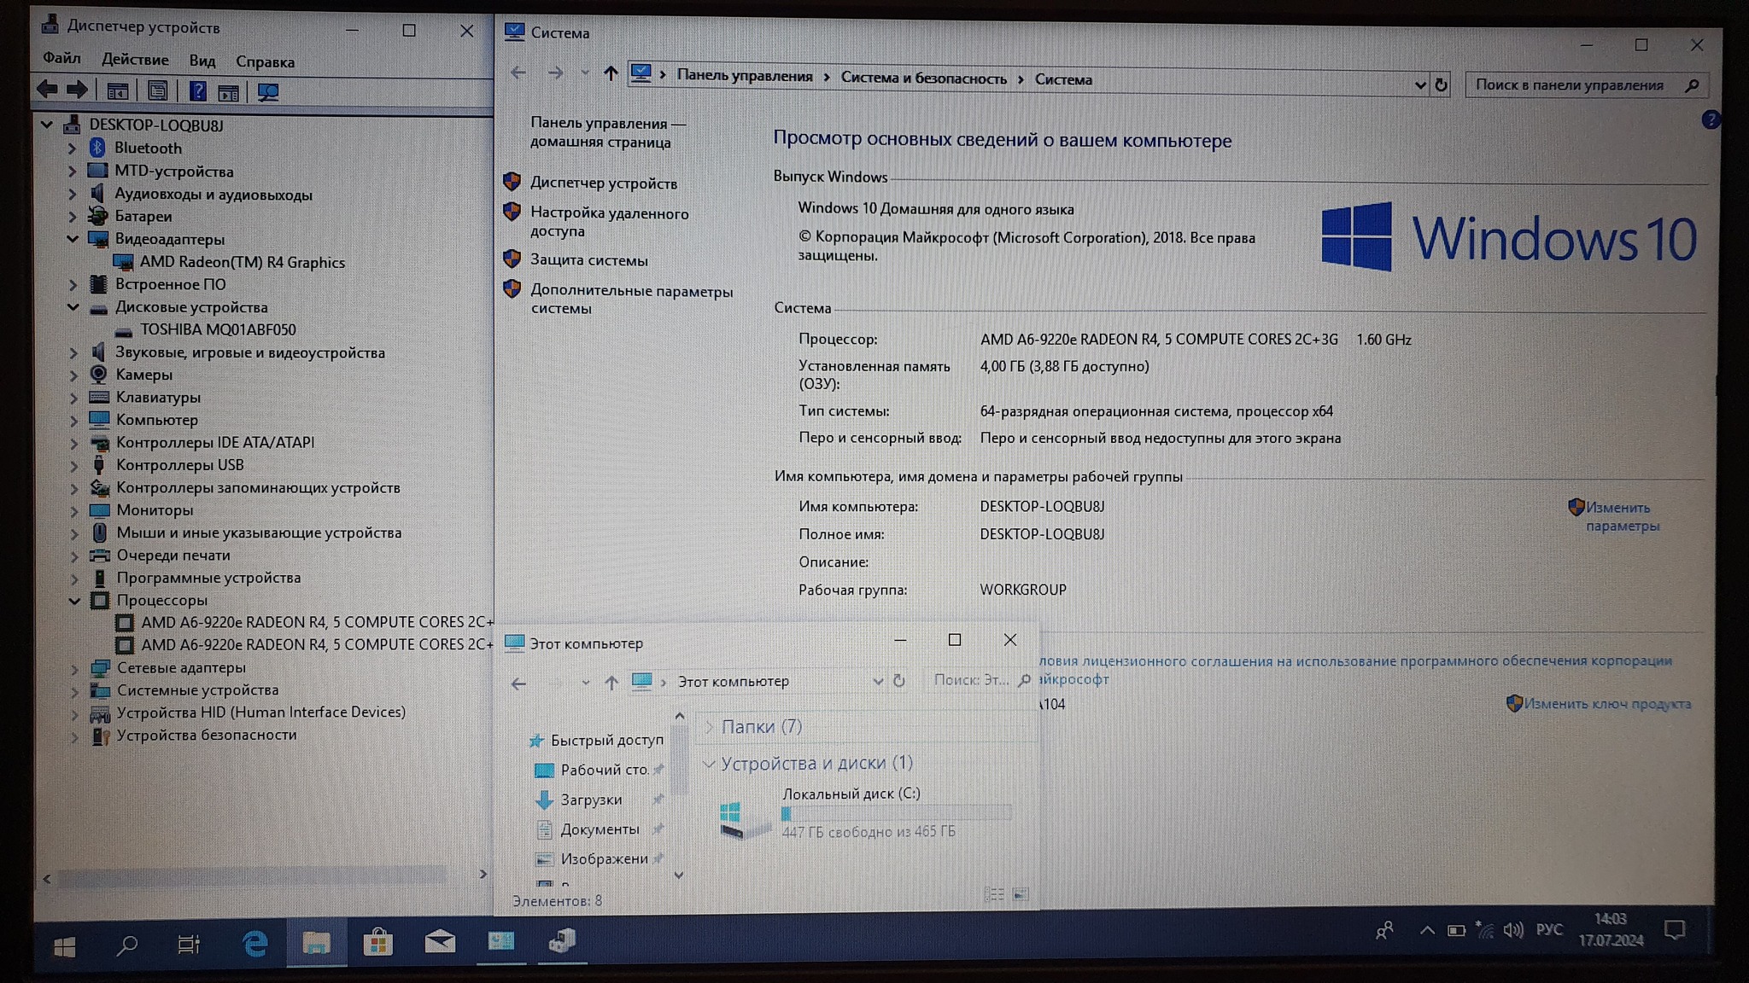
Task: Open the Вид menu in Device Manager
Action: [202, 61]
